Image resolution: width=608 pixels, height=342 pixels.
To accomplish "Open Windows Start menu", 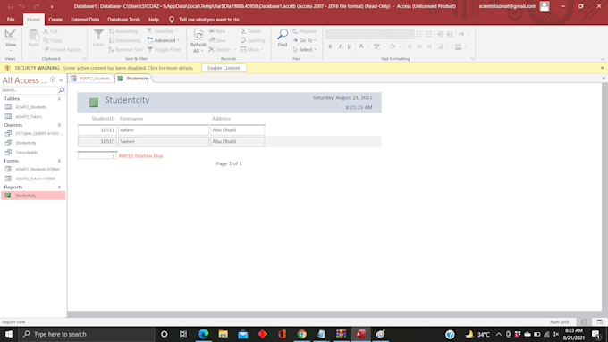I will [x=9, y=334].
